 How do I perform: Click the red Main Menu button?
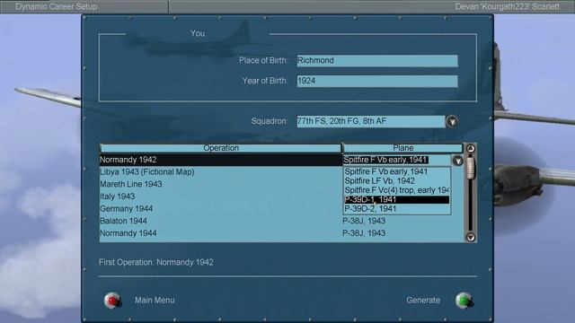[x=112, y=301]
